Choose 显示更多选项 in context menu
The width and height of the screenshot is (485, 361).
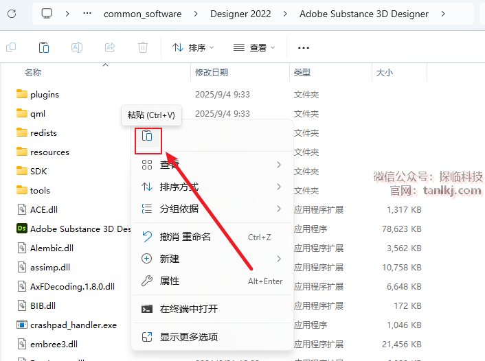[212, 336]
